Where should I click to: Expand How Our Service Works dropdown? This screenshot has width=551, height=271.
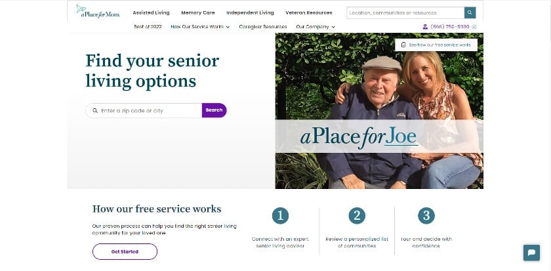[x=200, y=27]
